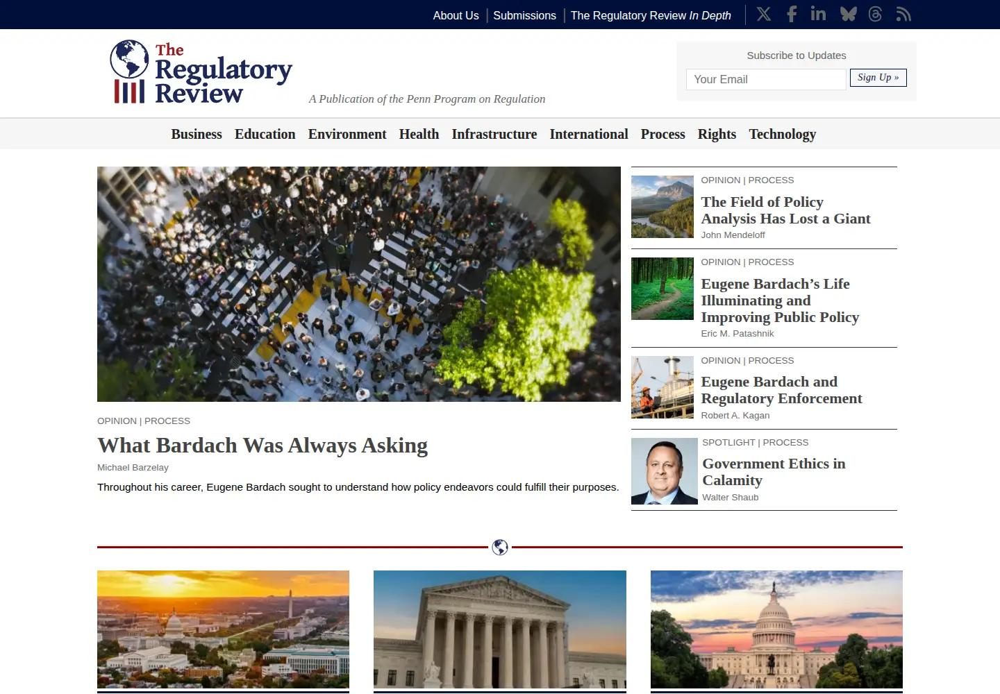Image resolution: width=1000 pixels, height=694 pixels.
Task: Open 'What Bardach Was Always Asking' article
Action: tap(262, 445)
